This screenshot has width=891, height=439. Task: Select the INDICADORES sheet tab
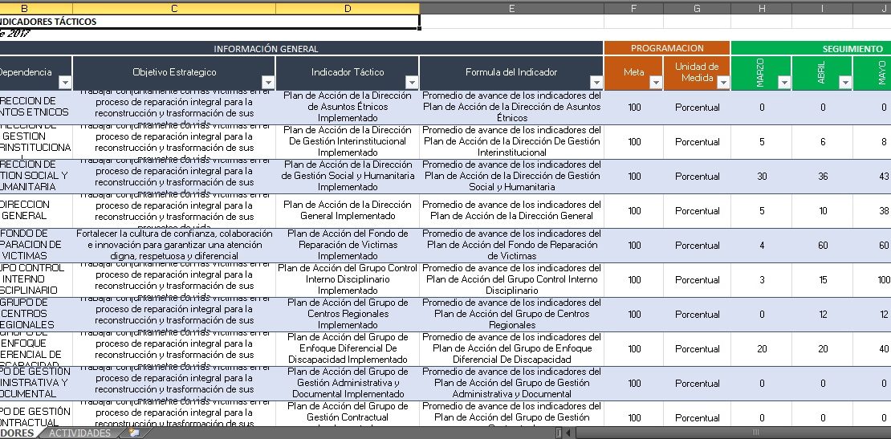pos(17,433)
